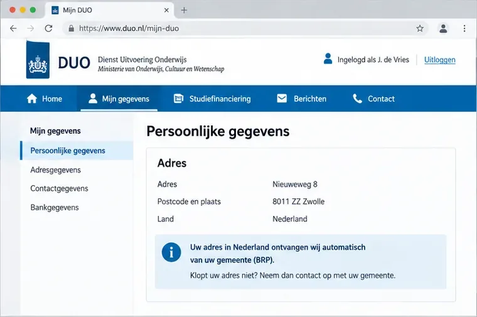Bookmark the page with the star icon
This screenshot has height=317, width=477.
(x=420, y=29)
